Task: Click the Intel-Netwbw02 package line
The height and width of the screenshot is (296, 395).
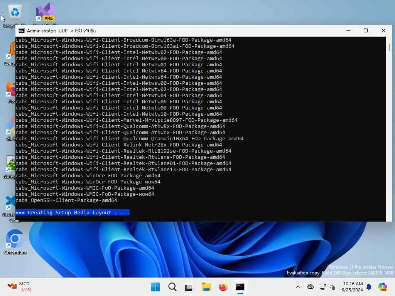Action: pyautogui.click(x=119, y=52)
